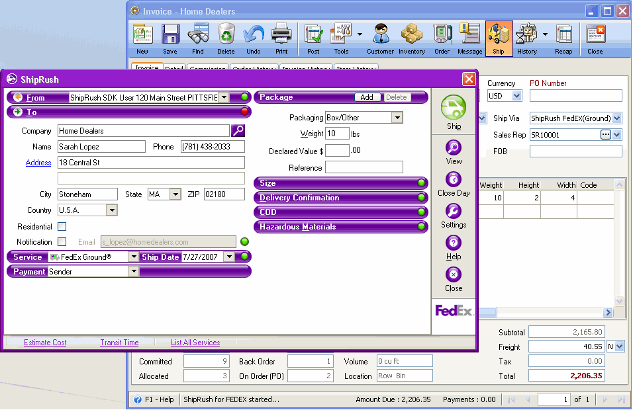Image resolution: width=633 pixels, height=410 pixels.
Task: Close the ShipRush dialog with red X
Action: [469, 79]
